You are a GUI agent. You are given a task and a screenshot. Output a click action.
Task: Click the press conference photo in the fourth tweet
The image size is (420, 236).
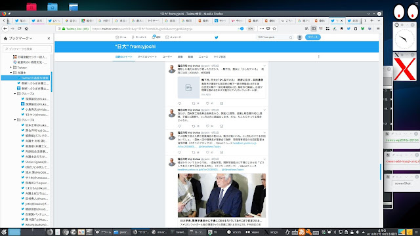222,195
